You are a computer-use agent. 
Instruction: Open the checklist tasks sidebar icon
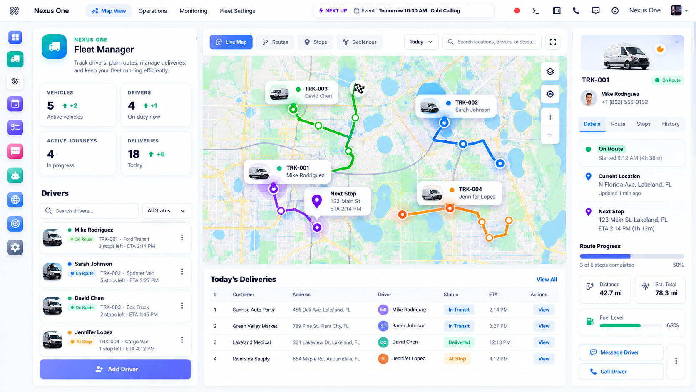pyautogui.click(x=15, y=127)
